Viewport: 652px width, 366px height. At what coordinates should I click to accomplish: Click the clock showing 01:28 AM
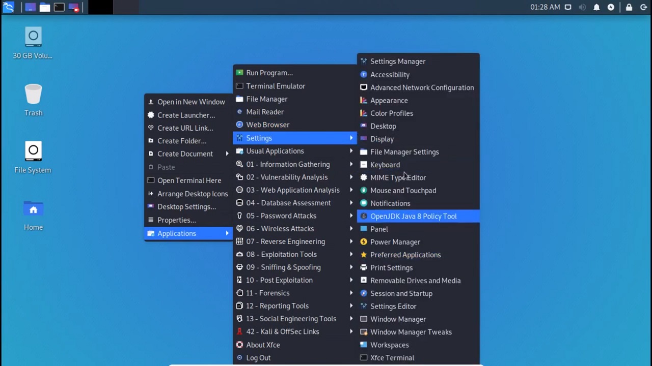click(545, 7)
